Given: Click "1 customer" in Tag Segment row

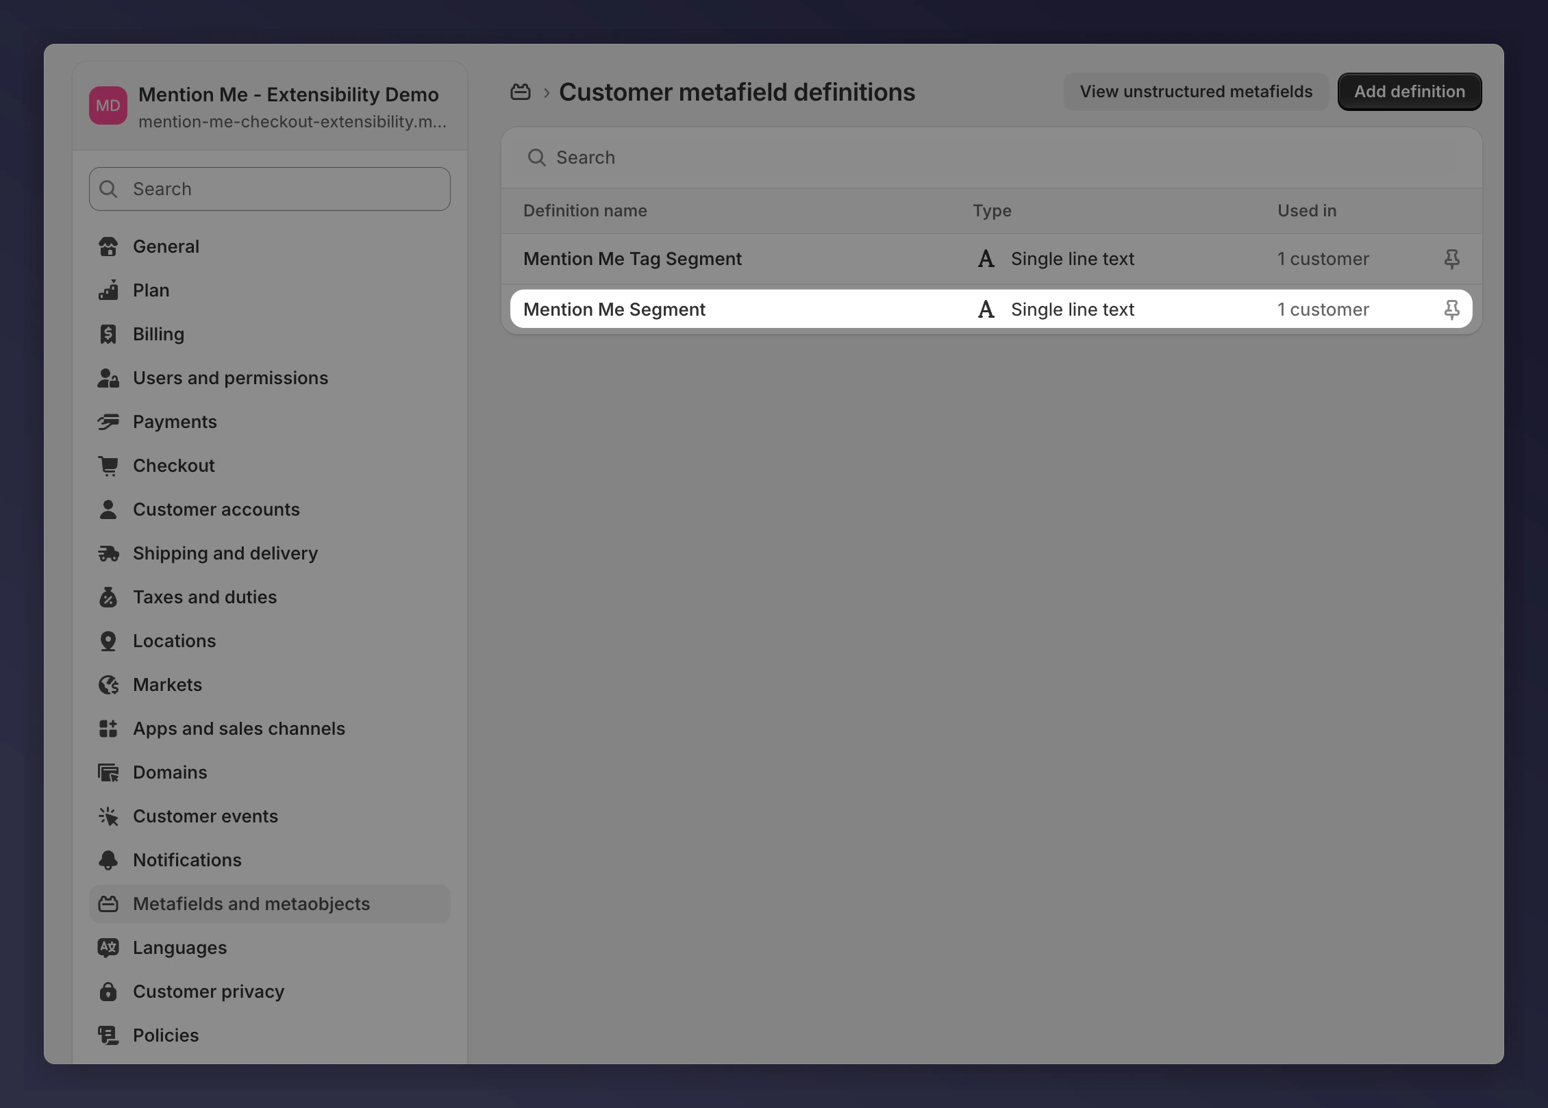Looking at the screenshot, I should (1323, 259).
